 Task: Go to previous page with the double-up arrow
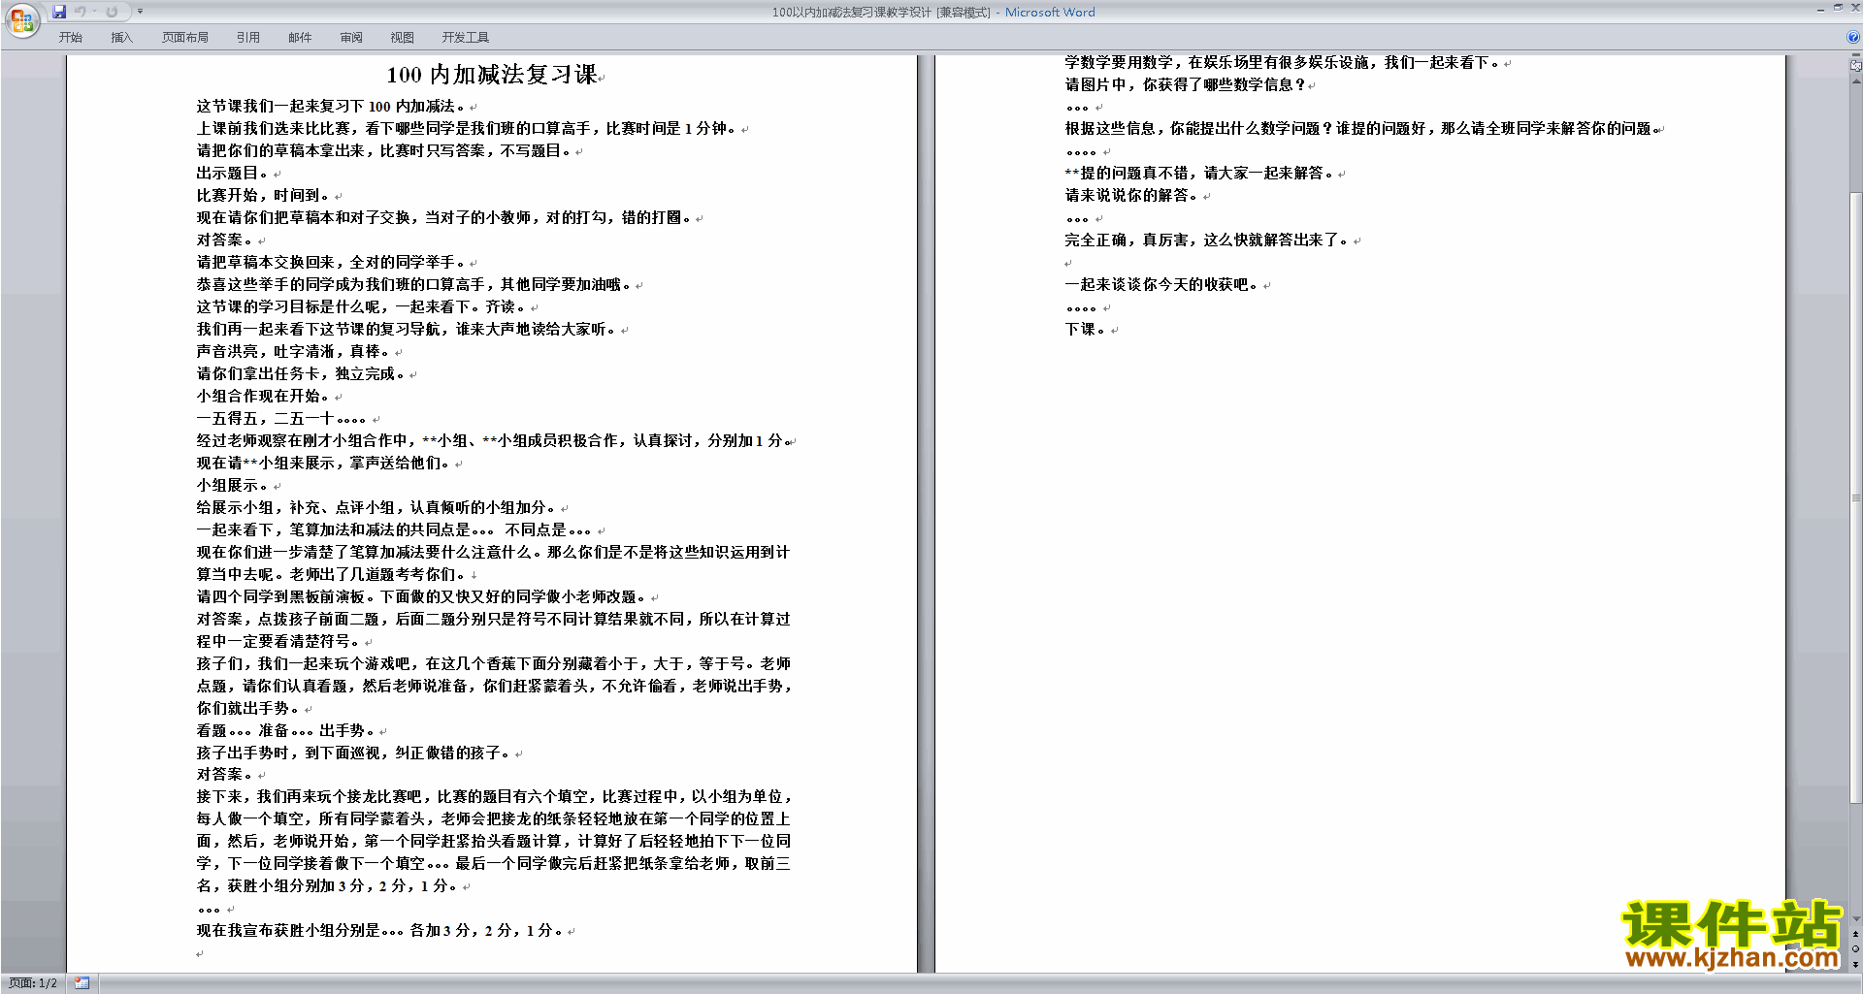(1855, 934)
